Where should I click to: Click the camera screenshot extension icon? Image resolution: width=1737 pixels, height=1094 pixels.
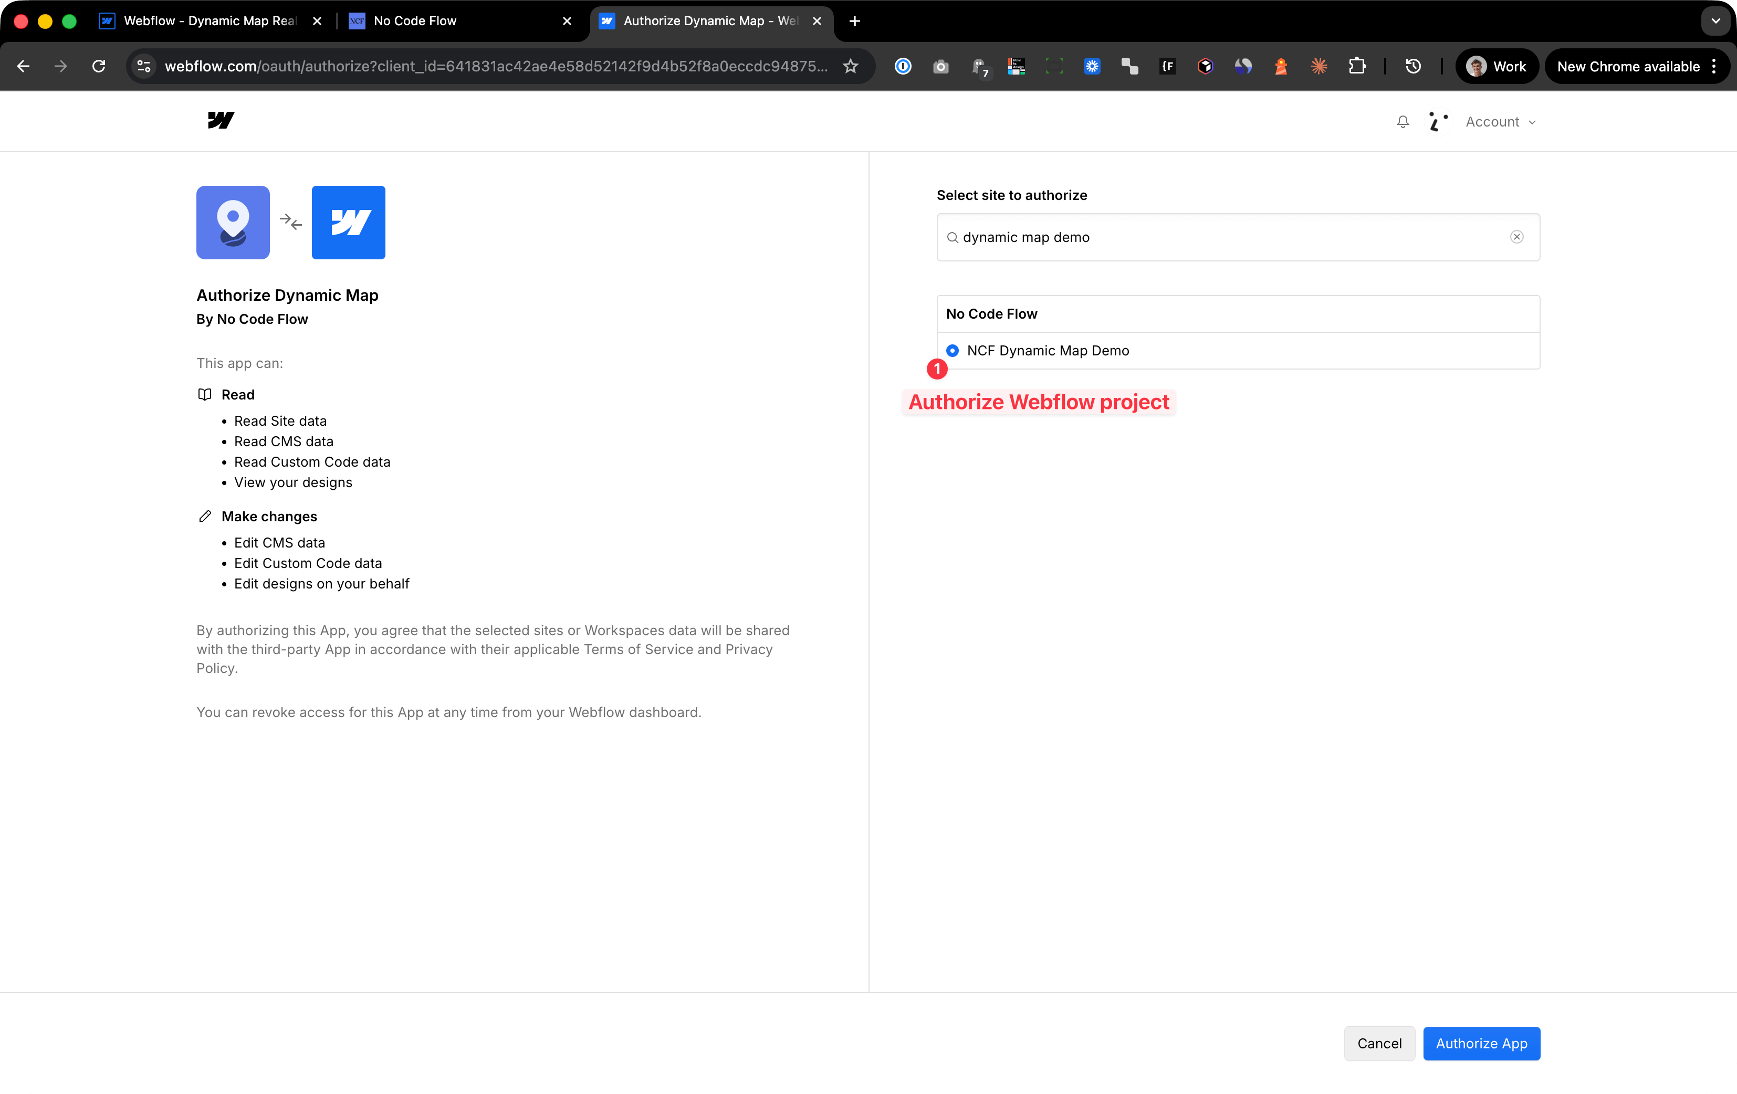pos(940,66)
